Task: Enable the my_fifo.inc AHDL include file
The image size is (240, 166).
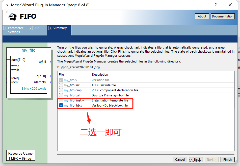Action: [61, 85]
